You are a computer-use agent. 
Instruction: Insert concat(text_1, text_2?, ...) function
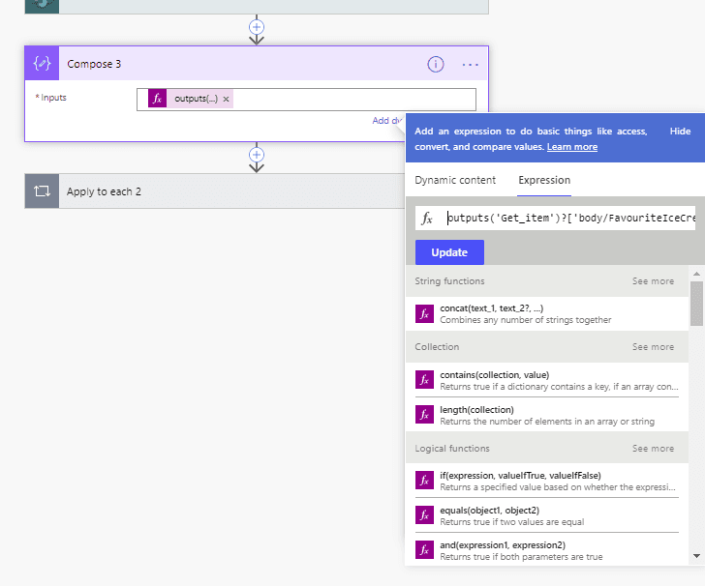[547, 314]
